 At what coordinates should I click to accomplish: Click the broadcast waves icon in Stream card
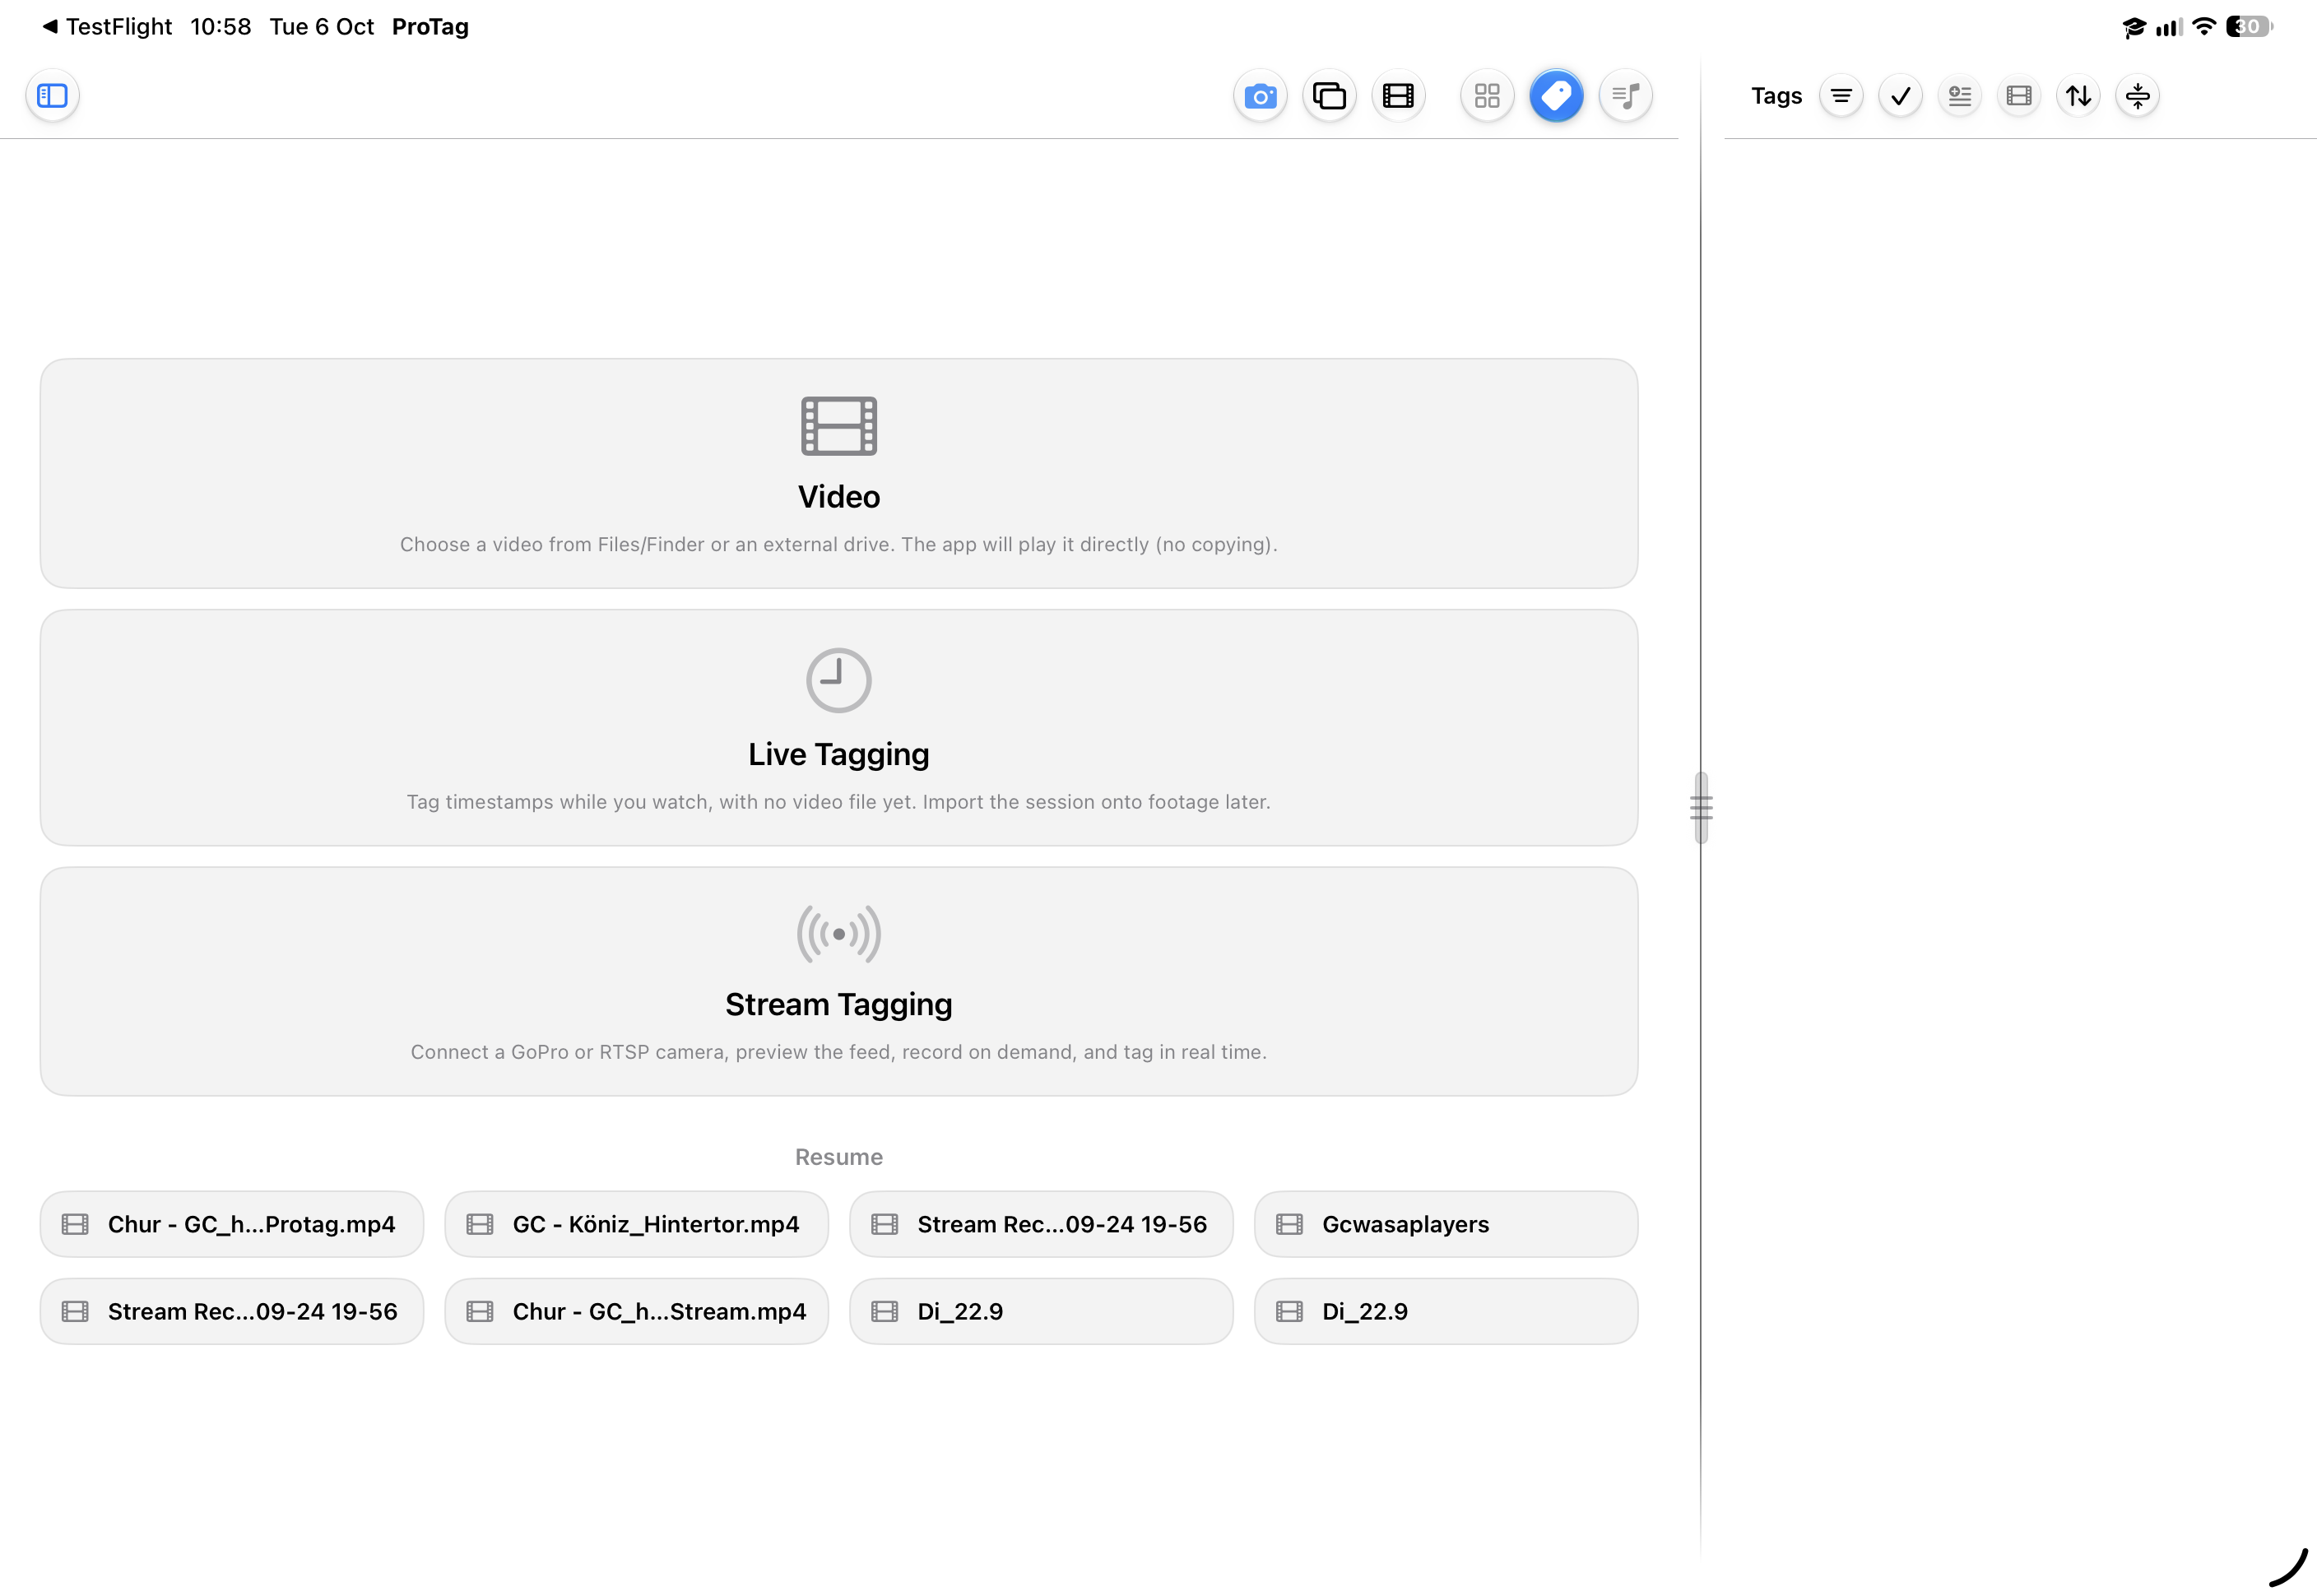(x=838, y=934)
